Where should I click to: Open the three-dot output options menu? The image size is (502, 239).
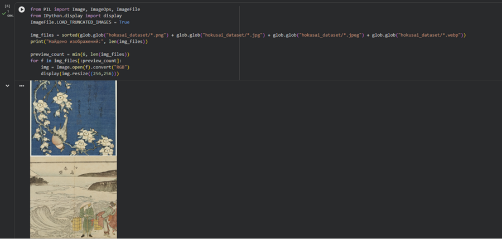pos(21,86)
